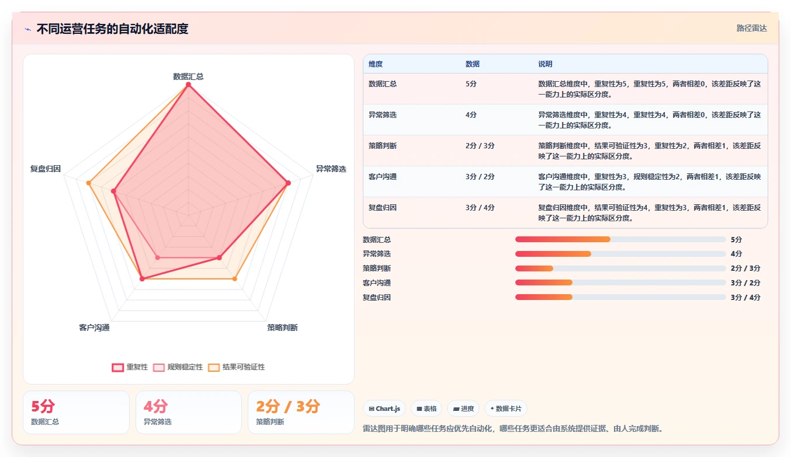Image resolution: width=791 pixels, height=457 pixels.
Task: Click the 复盘归因 radar axis label
Action: click(x=46, y=169)
